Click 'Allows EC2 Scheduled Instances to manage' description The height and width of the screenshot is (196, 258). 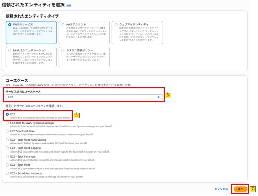tap(46, 177)
